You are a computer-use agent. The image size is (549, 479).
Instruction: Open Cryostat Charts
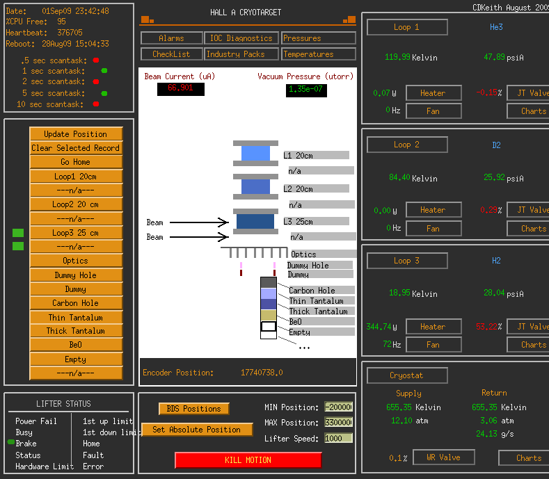[x=524, y=458]
